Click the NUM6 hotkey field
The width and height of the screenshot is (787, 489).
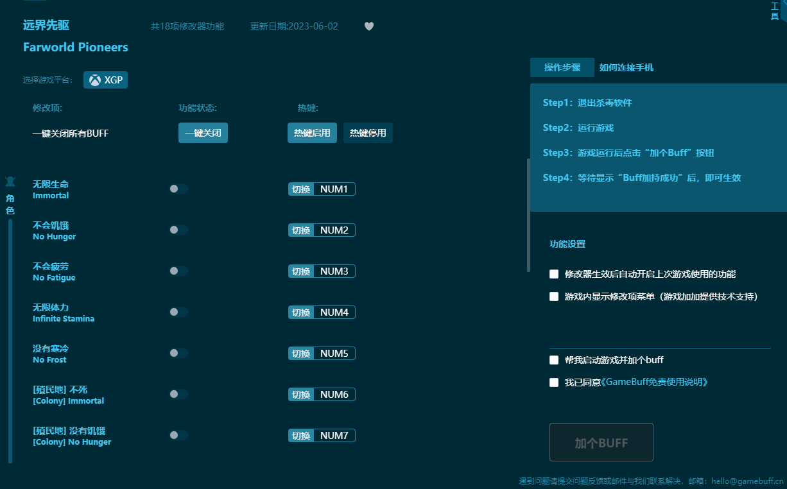tap(334, 395)
